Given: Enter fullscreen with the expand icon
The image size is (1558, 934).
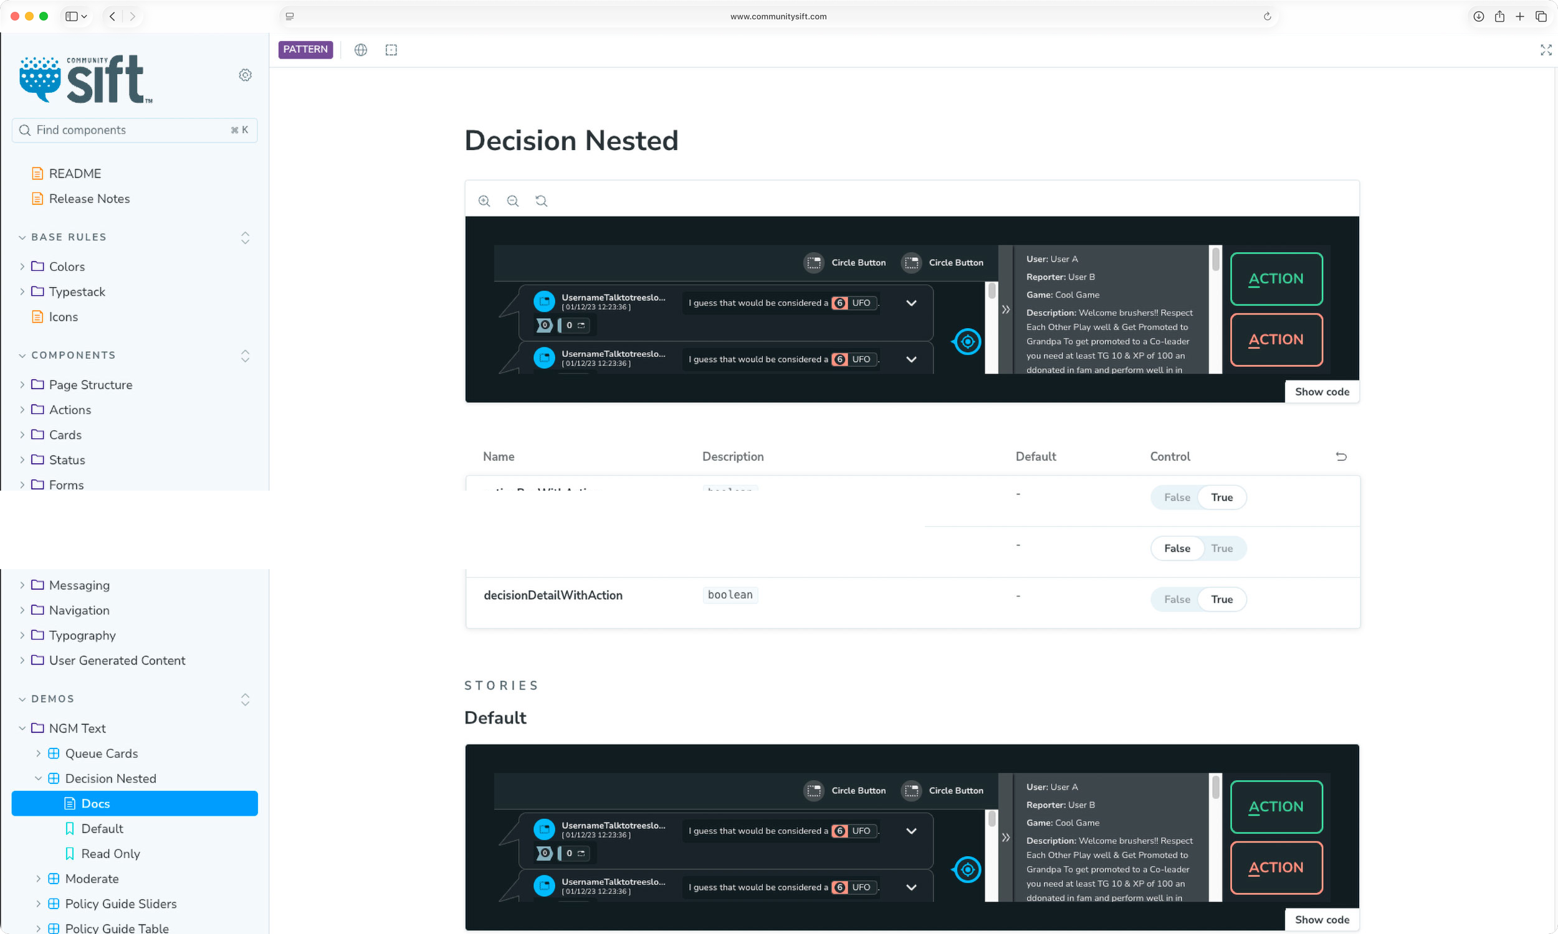Looking at the screenshot, I should click(1546, 50).
